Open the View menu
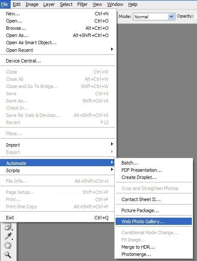197x261 pixels. (97, 4)
